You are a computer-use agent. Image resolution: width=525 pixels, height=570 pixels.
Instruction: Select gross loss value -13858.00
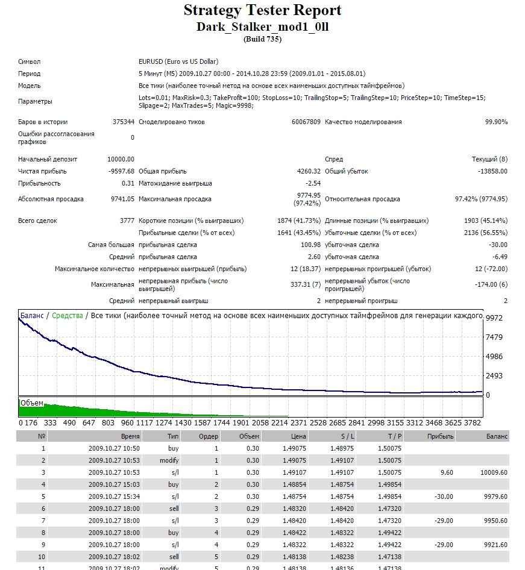point(492,171)
